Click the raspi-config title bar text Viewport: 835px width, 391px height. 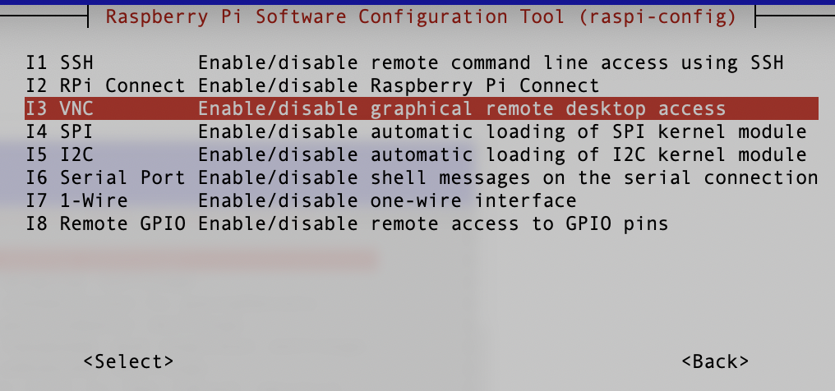click(x=422, y=16)
